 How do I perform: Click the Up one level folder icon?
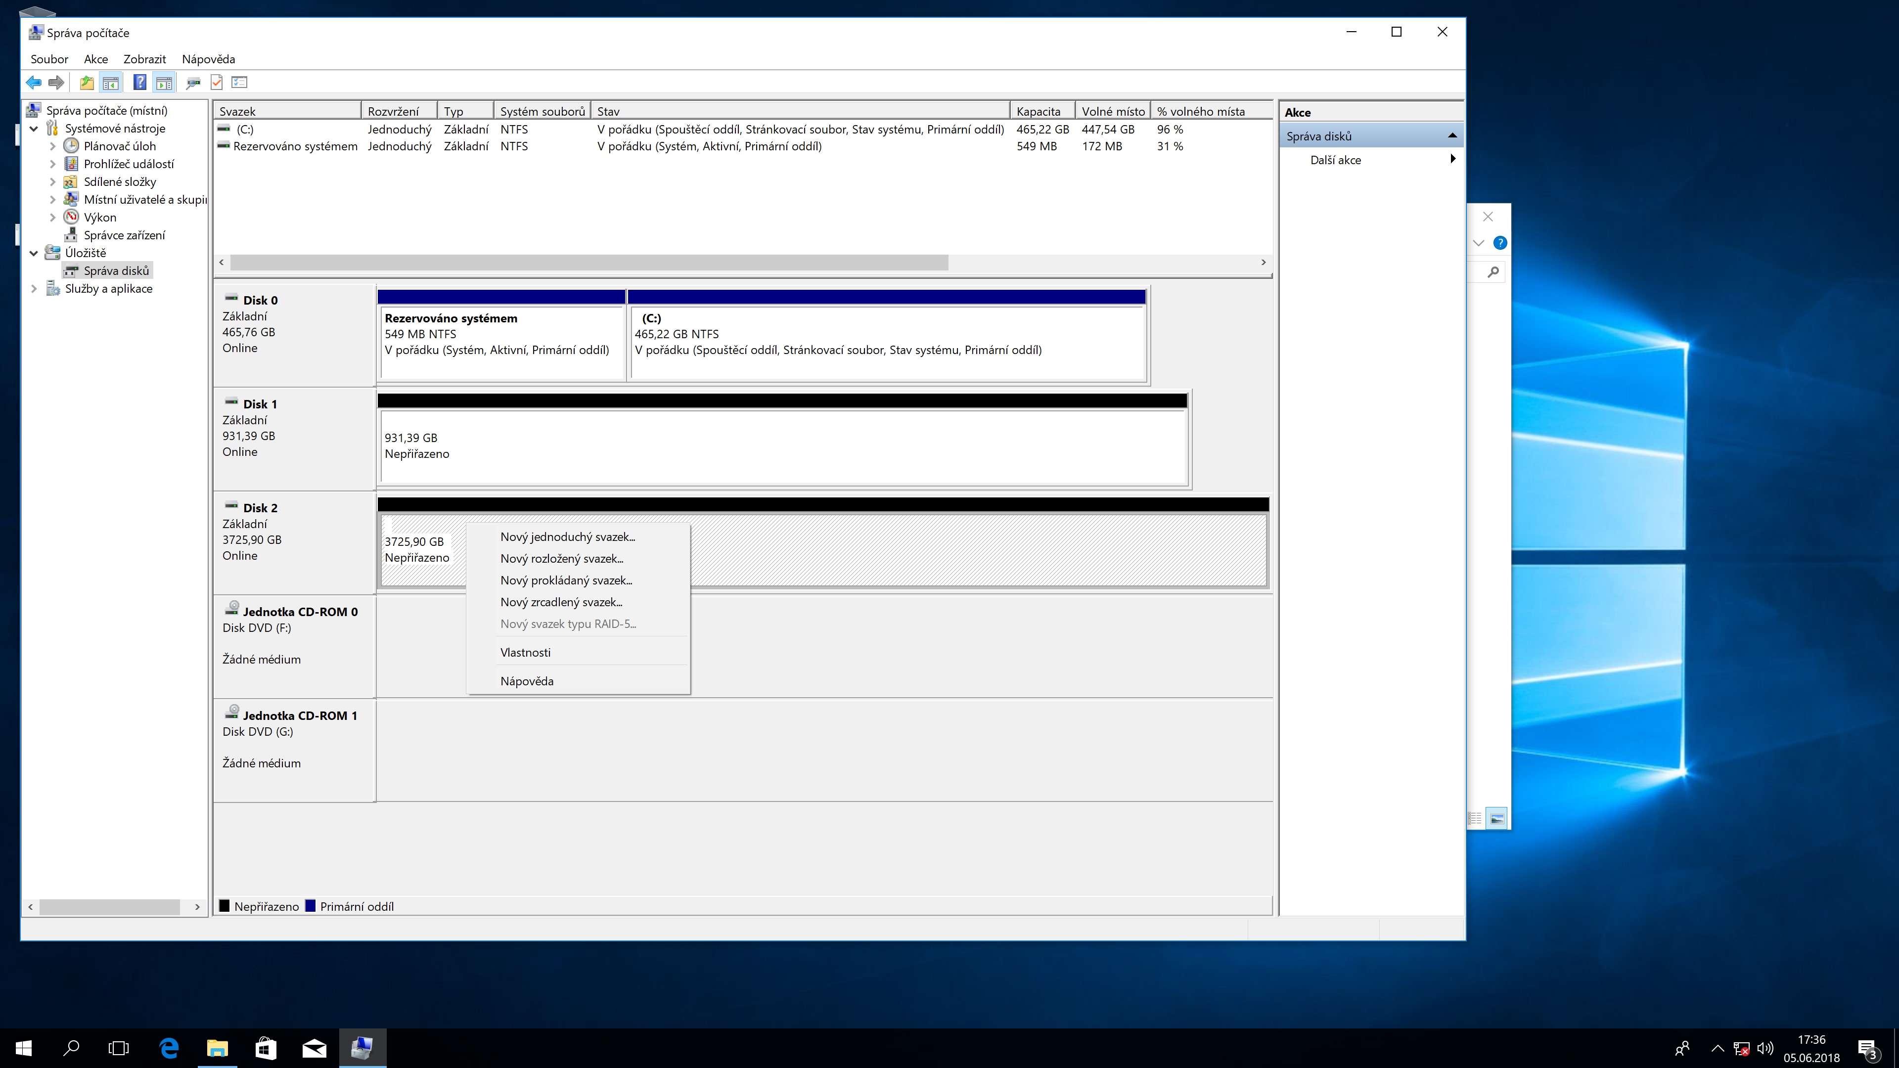point(87,83)
